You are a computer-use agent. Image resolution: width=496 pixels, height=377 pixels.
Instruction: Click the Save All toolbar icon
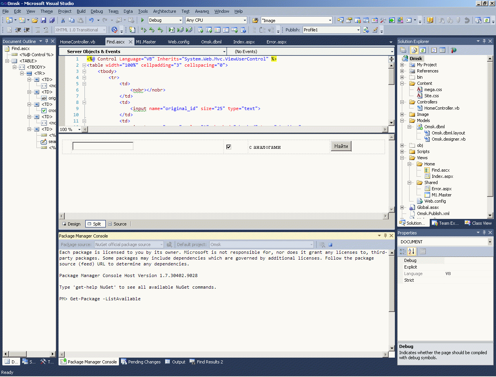pos(52,20)
